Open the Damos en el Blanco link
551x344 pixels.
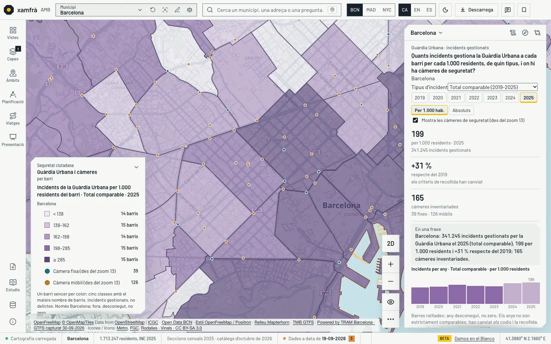[474, 339]
